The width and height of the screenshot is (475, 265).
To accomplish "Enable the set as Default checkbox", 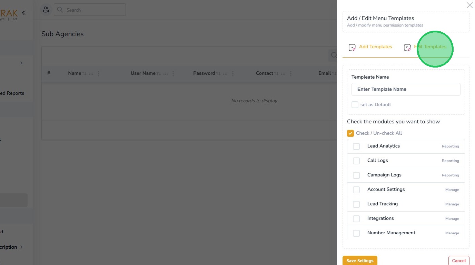I will (355, 105).
